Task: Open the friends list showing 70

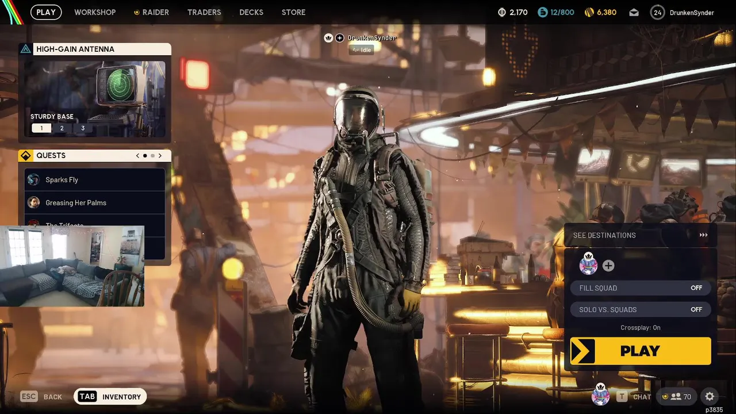Action: (x=676, y=397)
